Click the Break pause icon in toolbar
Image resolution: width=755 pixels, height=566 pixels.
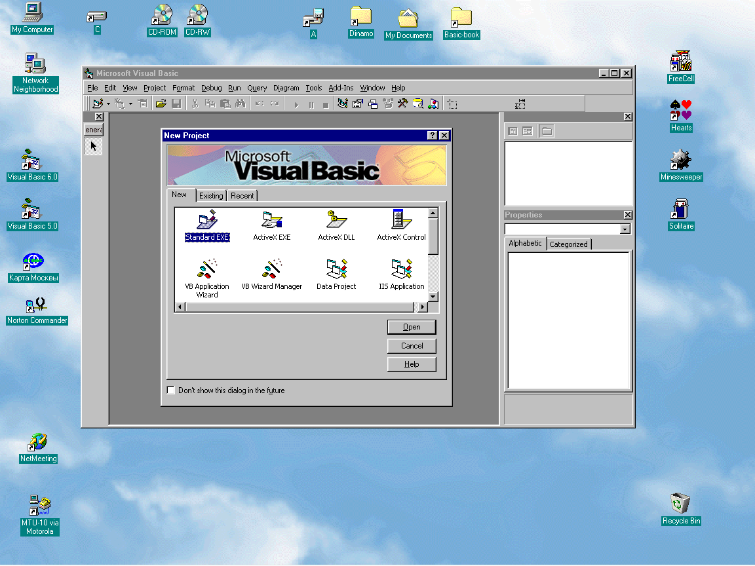[x=311, y=105]
